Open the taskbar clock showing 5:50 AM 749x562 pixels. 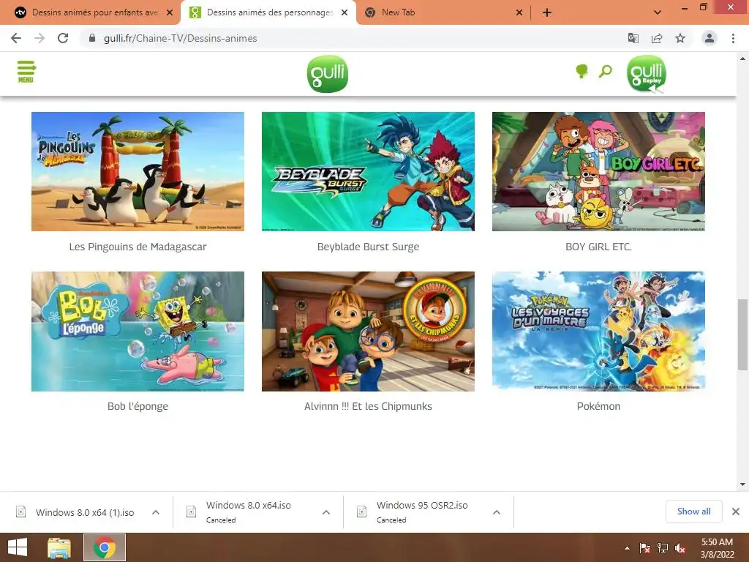point(717,548)
